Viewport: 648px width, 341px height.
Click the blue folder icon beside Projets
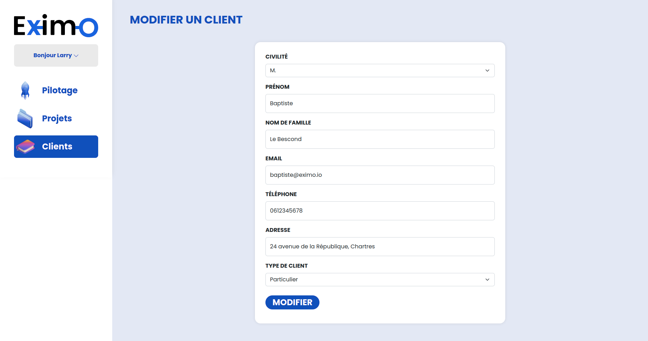tap(25, 119)
